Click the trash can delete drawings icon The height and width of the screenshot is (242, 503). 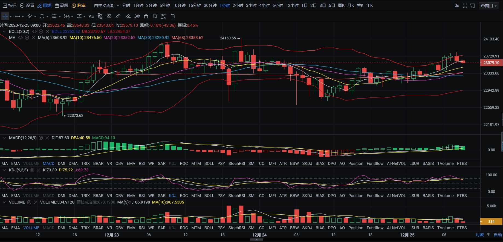point(173,16)
